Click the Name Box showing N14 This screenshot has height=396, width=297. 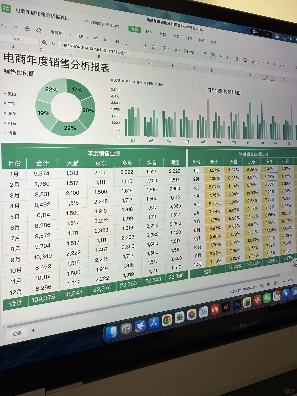(17, 39)
